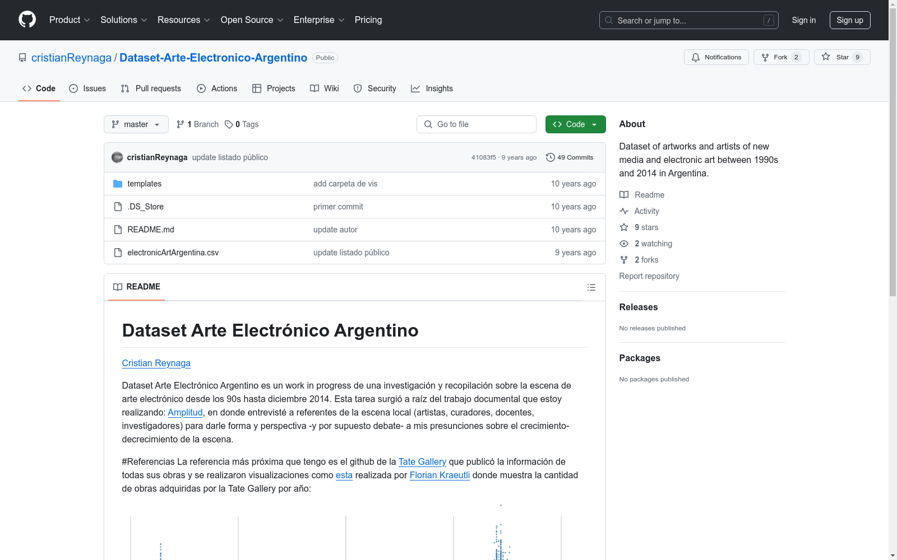Image resolution: width=897 pixels, height=560 pixels.
Task: Open the Cristian Reynaga README link
Action: 156,363
